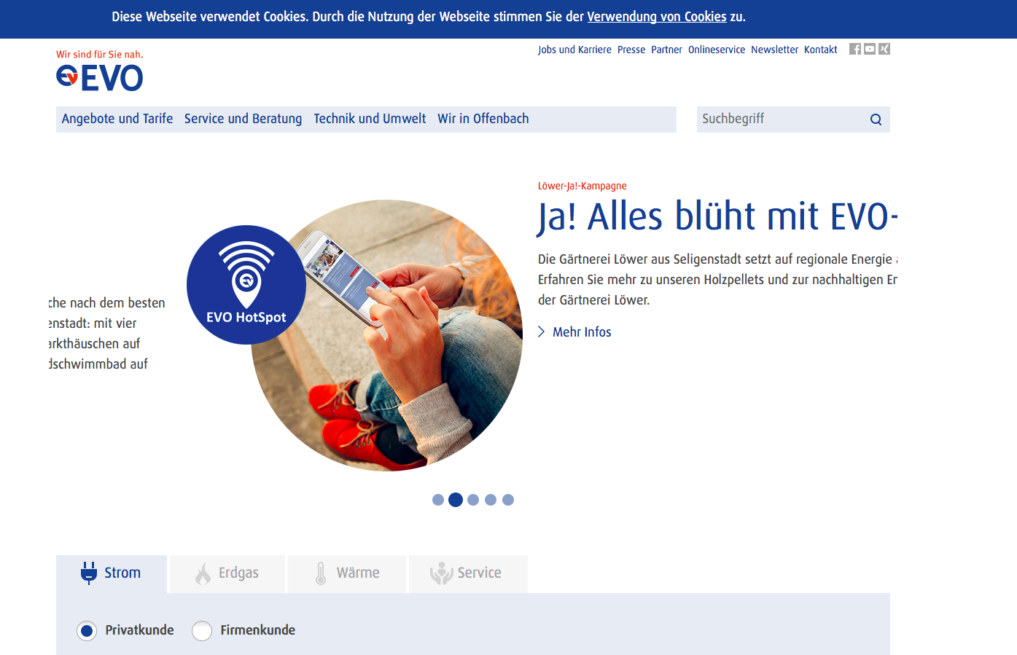Image resolution: width=1017 pixels, height=655 pixels.
Task: Jump to third carousel slide dot
Action: pos(473,500)
